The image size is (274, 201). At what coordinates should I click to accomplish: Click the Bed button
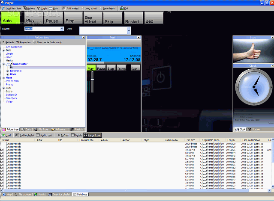[x=154, y=18]
